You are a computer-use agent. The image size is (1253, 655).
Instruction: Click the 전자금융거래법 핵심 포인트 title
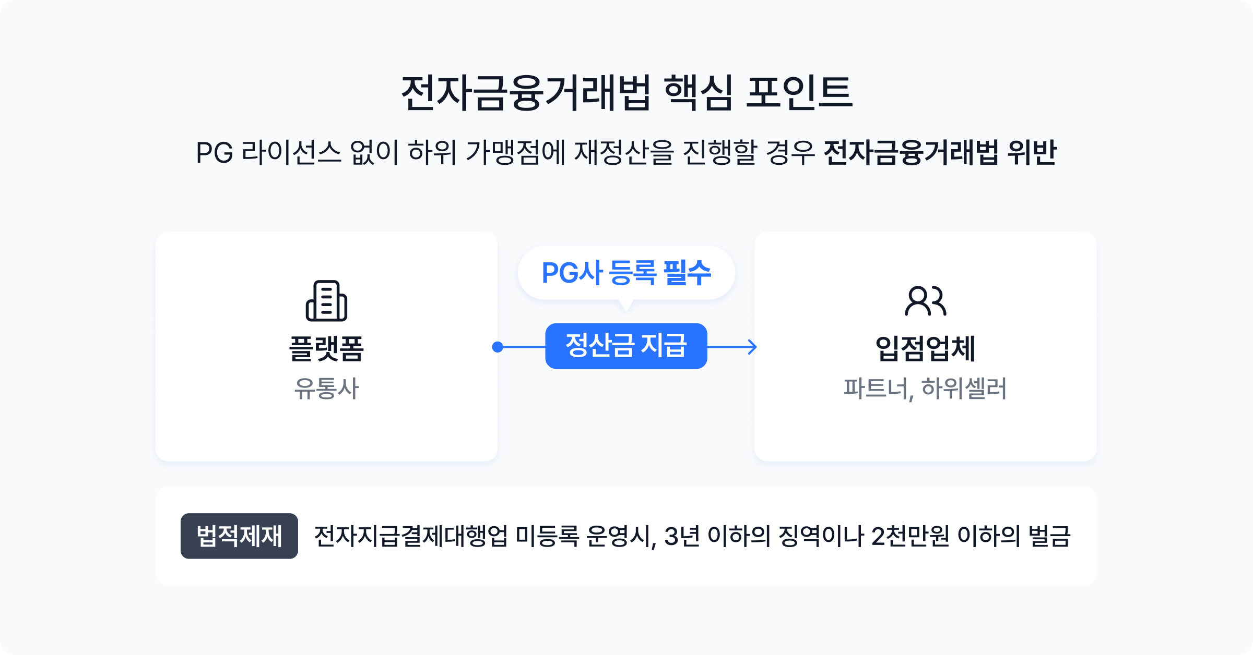626,93
